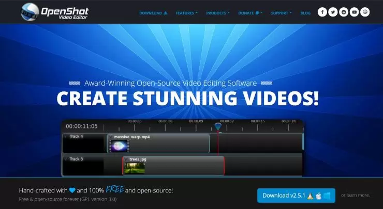Image resolution: width=383 pixels, height=209 pixels.
Task: Click the globe language icon
Action: click(365, 12)
